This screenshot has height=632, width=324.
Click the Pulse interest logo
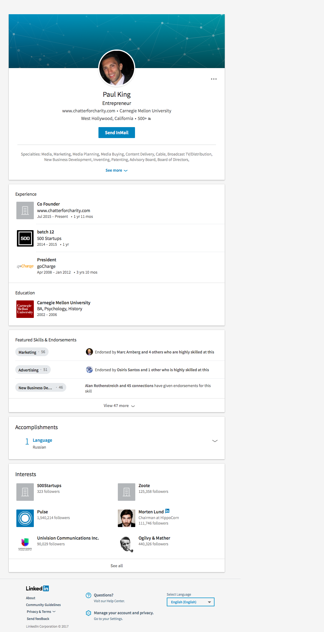[25, 518]
